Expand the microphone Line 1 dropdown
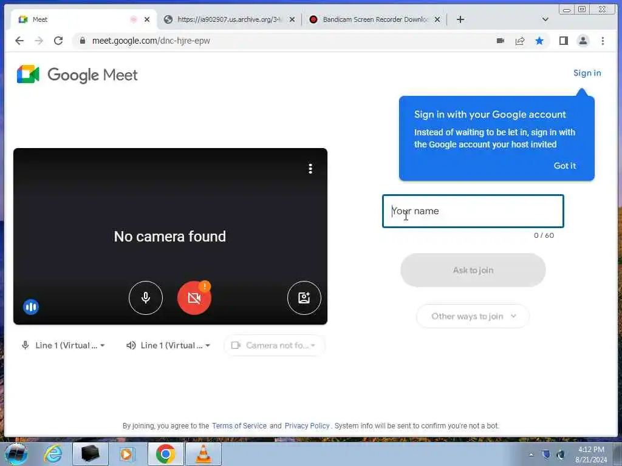Viewport: 622px width, 466px height. [x=63, y=345]
